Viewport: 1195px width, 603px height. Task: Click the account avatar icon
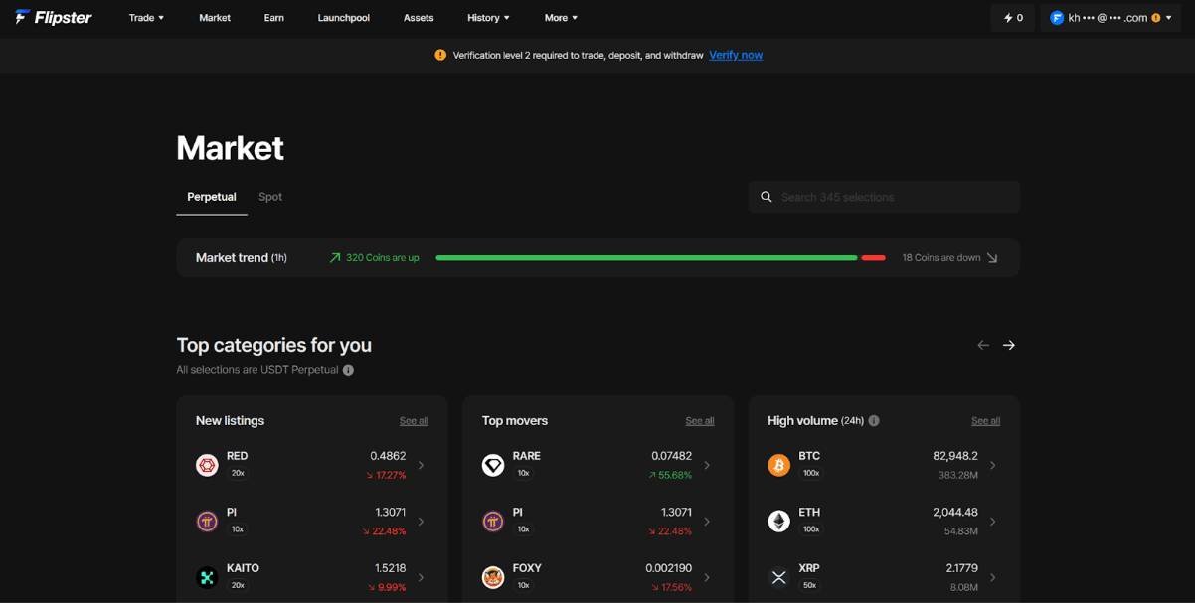coord(1057,18)
